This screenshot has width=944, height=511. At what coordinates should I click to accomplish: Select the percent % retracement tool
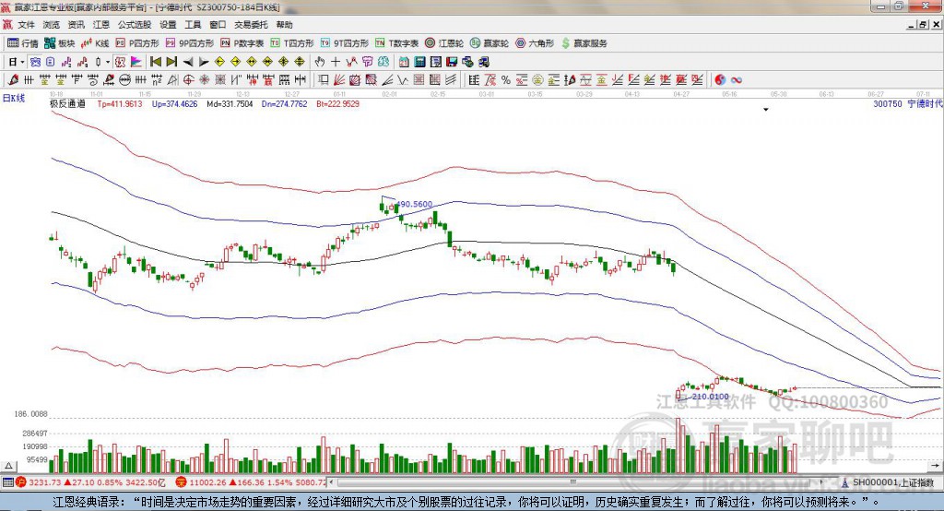pyautogui.click(x=506, y=79)
